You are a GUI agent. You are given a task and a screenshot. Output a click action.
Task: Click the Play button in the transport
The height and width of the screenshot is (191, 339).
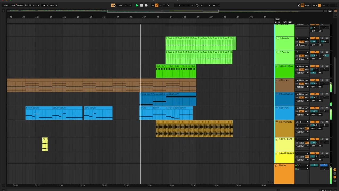click(x=137, y=5)
